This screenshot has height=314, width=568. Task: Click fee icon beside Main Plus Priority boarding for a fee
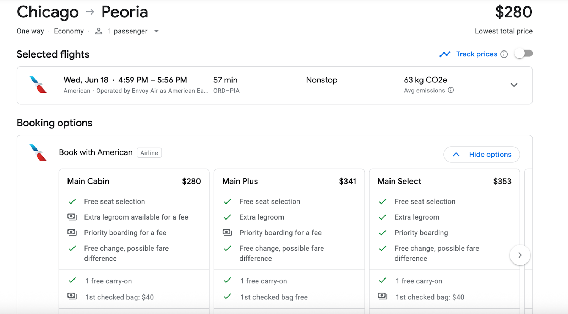tap(227, 232)
